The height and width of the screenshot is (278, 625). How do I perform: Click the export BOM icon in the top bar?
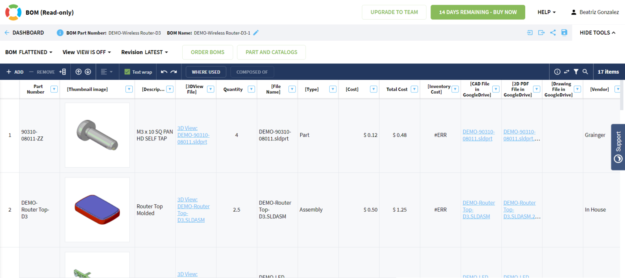[541, 33]
